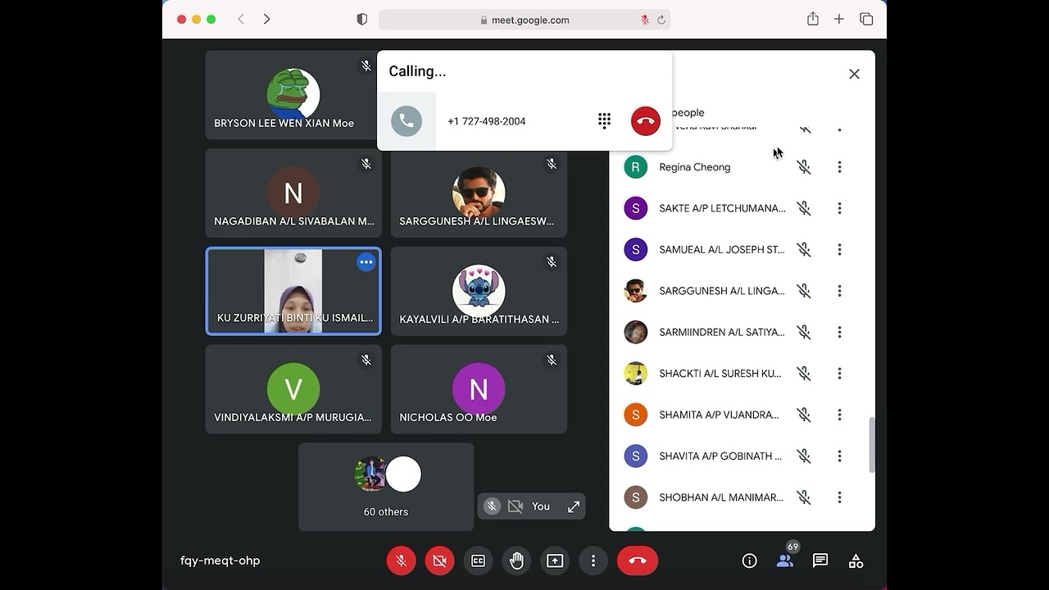Open the dial keypad in Calling popup
The width and height of the screenshot is (1049, 590).
pos(605,121)
